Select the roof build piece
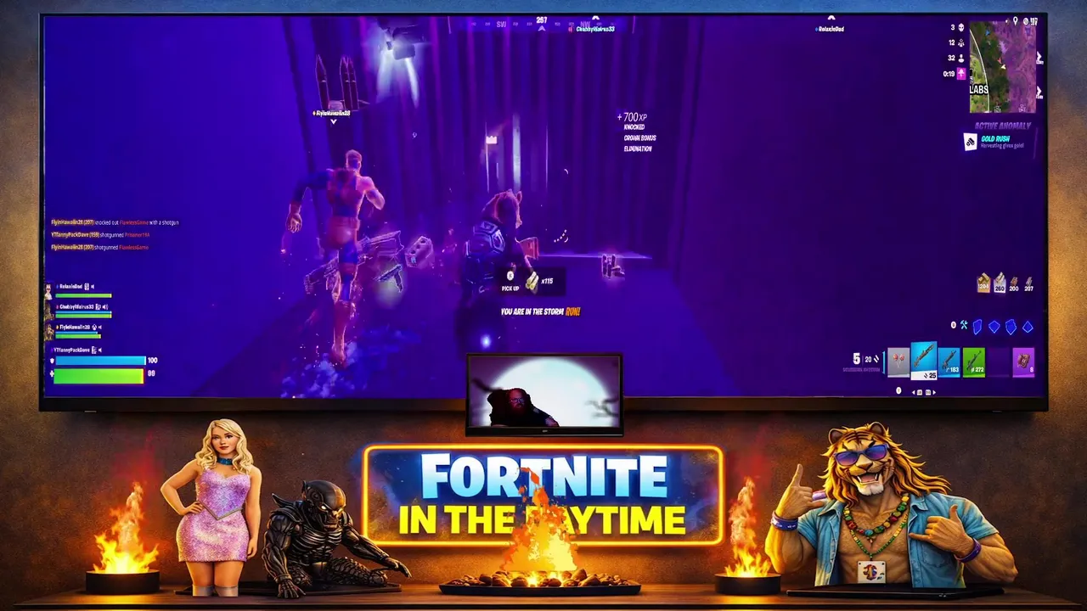The width and height of the screenshot is (1087, 611). coord(1028,327)
